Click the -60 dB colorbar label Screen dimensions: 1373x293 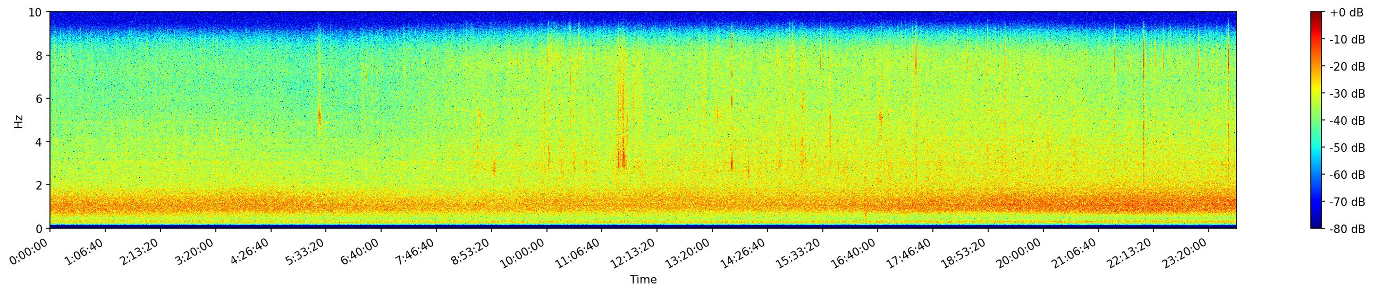click(x=1347, y=175)
